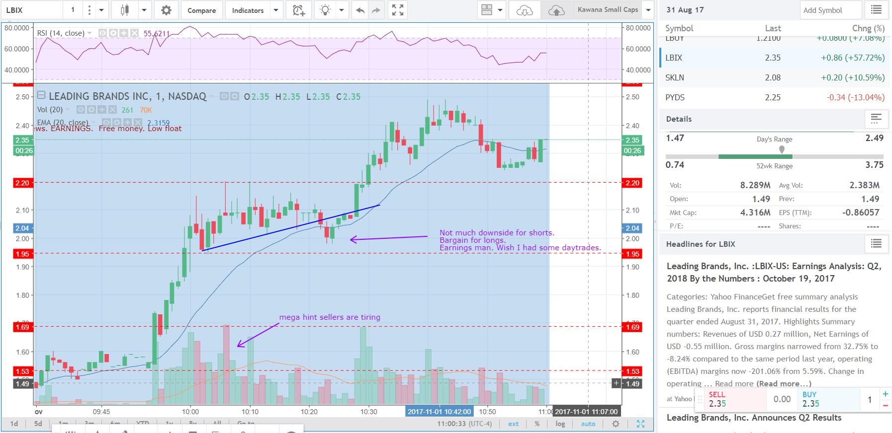The height and width of the screenshot is (433, 892).
Task: Click the BUY 2.35 button
Action: pyautogui.click(x=829, y=399)
